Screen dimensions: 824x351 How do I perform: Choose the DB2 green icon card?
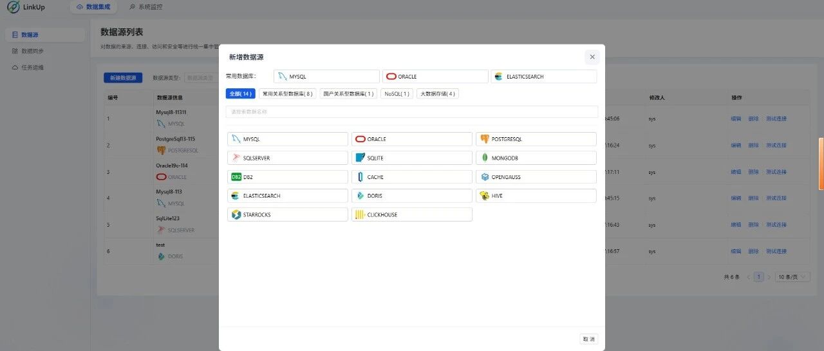pyautogui.click(x=288, y=176)
